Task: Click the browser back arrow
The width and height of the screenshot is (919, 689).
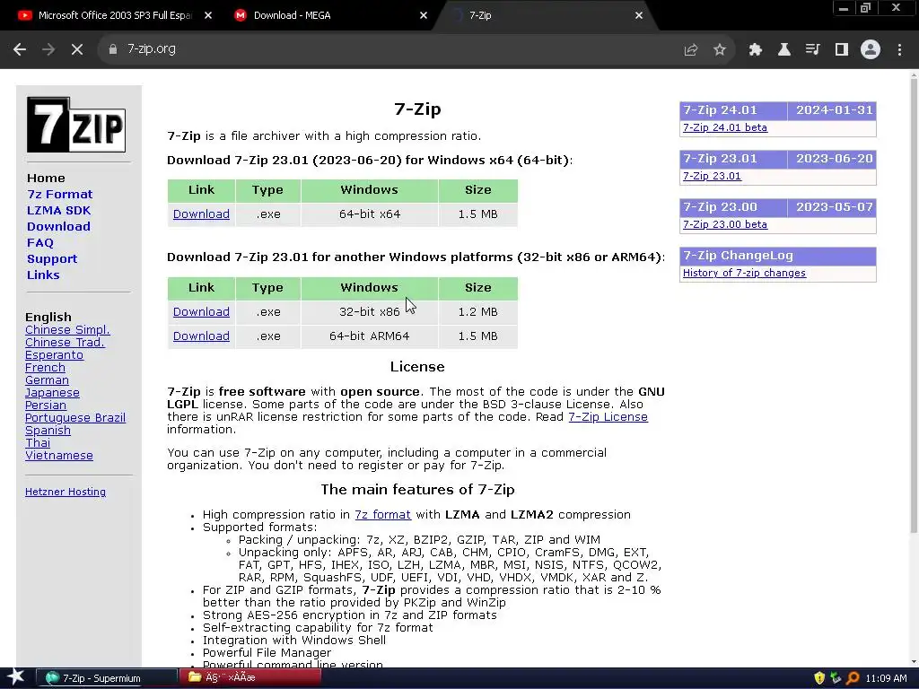Action: pyautogui.click(x=20, y=49)
